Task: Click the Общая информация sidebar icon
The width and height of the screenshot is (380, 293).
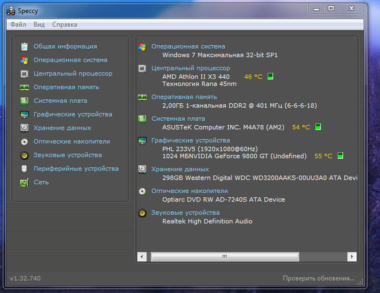Action: click(x=24, y=46)
